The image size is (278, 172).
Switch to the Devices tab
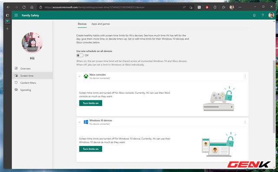click(82, 24)
